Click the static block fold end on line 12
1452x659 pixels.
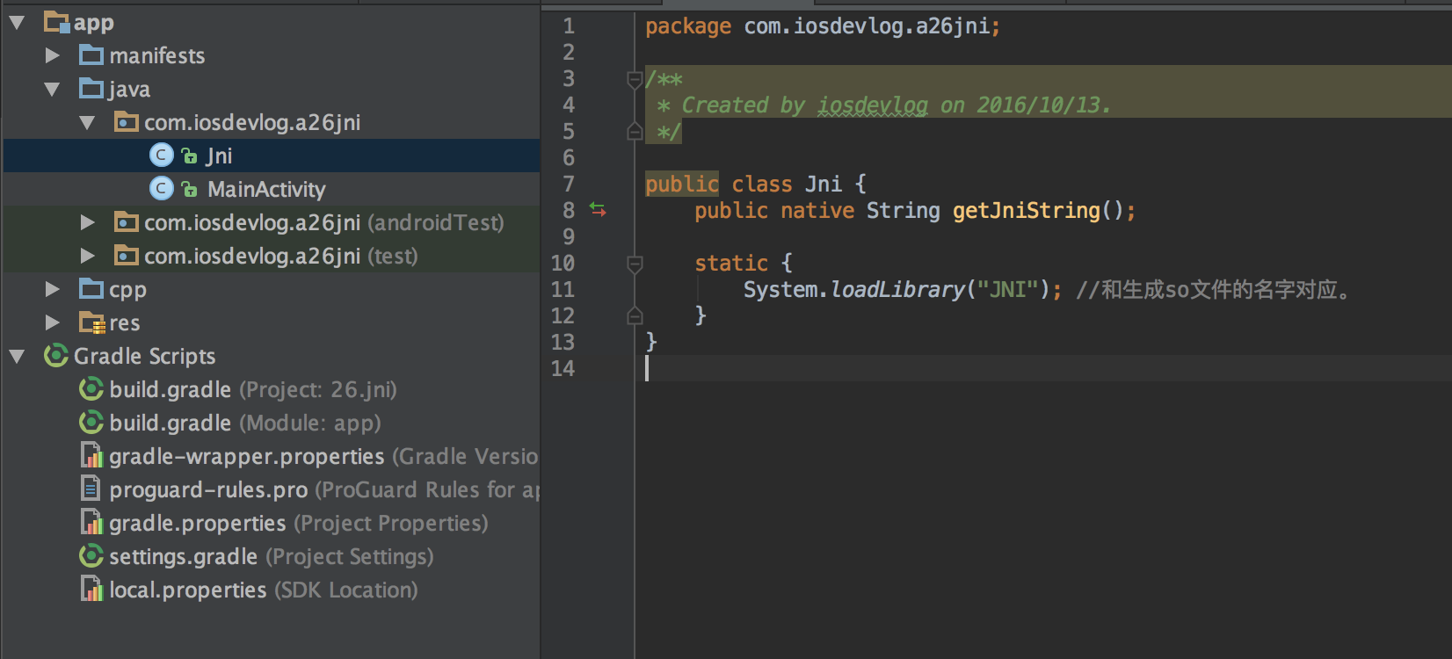point(635,316)
